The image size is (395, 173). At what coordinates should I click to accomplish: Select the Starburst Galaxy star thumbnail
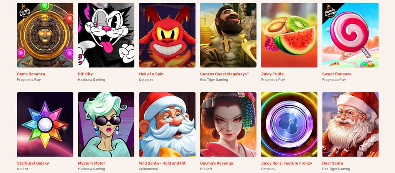45,125
